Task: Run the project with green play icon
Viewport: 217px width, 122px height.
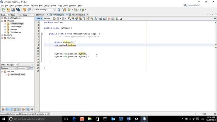Action: coord(69,10)
